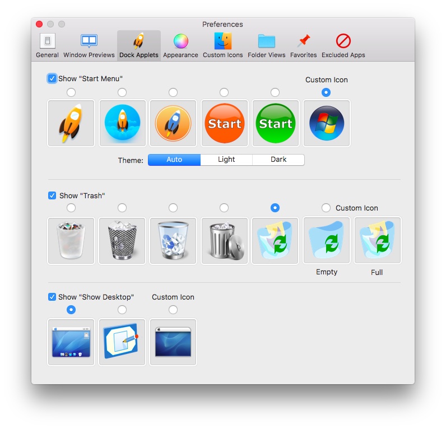Screen dimensions: 446x429
Task: Pick the blueprint pencil Show Desktop icon
Action: 122,342
